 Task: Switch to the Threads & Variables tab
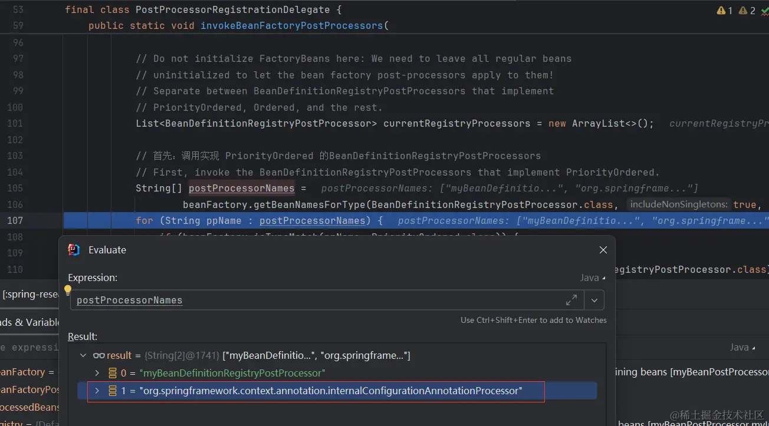click(29, 322)
